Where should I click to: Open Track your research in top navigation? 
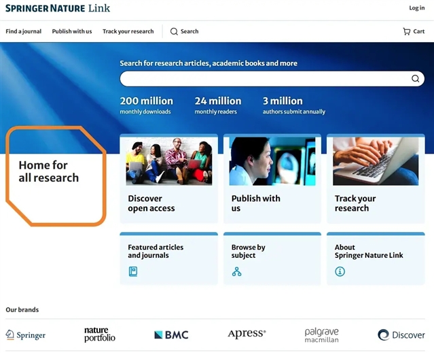pyautogui.click(x=128, y=31)
